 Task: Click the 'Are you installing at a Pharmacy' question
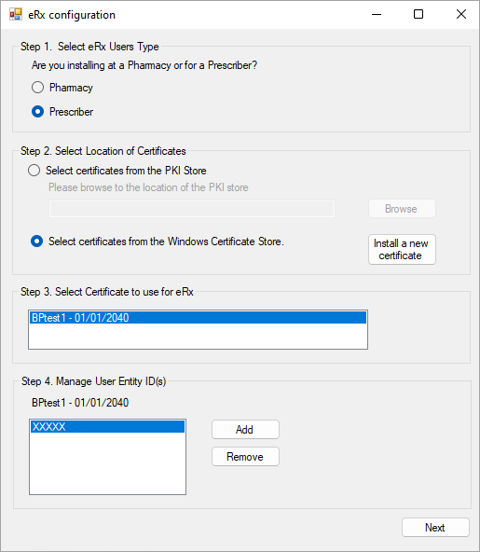[x=144, y=65]
